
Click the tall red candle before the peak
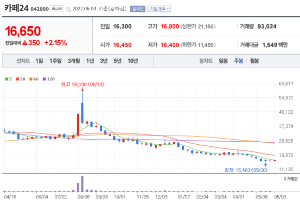point(78,125)
